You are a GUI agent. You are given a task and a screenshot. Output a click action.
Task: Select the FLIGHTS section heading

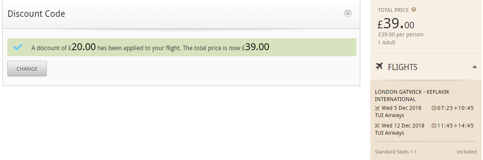pyautogui.click(x=403, y=67)
